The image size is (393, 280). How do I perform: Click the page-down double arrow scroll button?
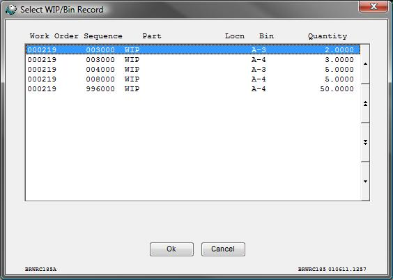365,142
